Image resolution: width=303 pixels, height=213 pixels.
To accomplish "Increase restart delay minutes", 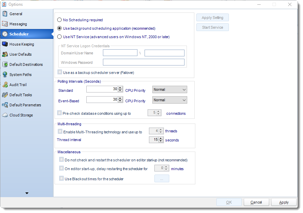I will point(166,167).
